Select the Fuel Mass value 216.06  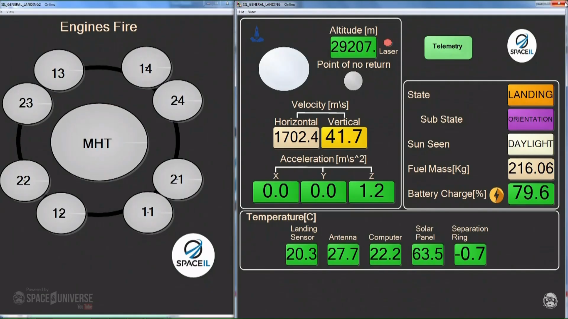pyautogui.click(x=531, y=169)
